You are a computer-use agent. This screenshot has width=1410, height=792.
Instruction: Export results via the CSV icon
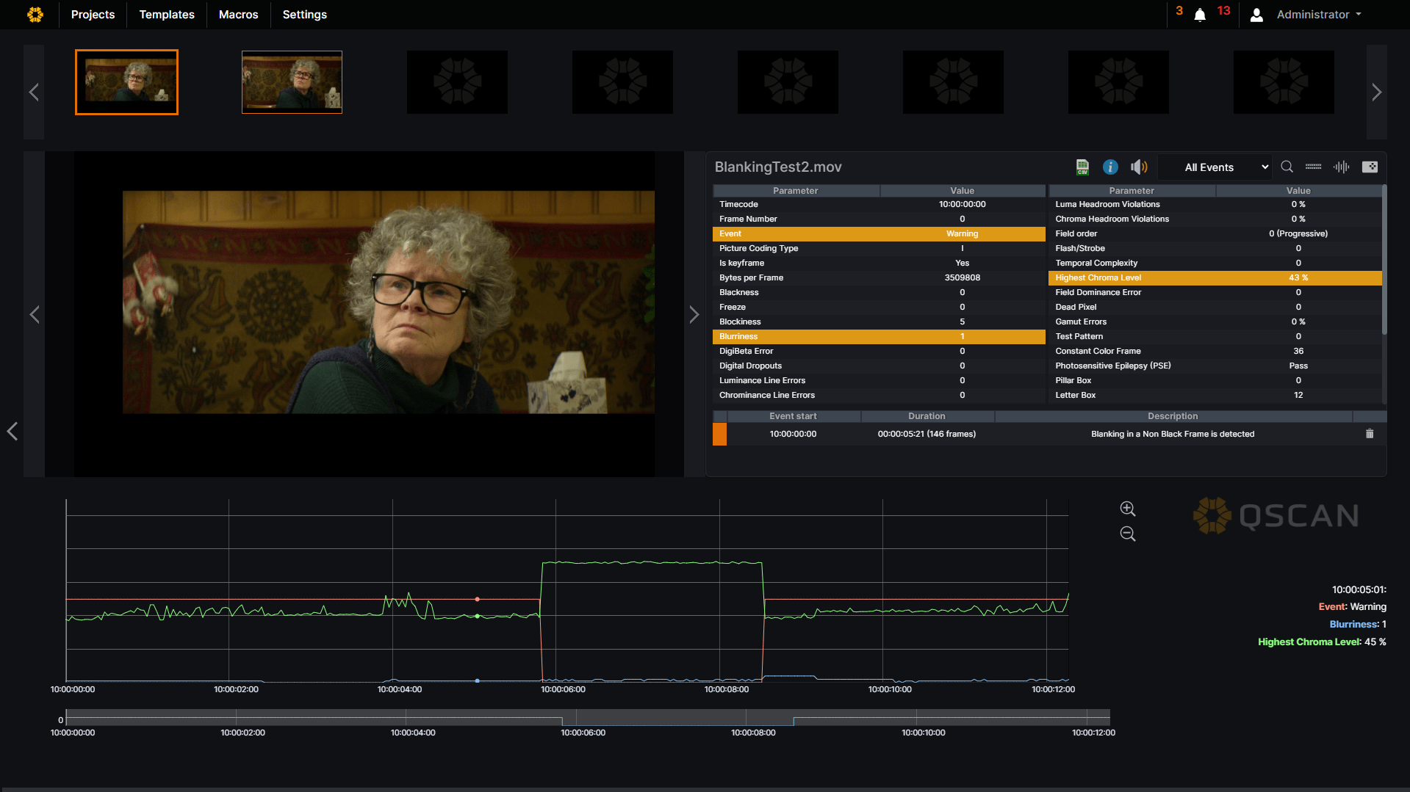pyautogui.click(x=1082, y=167)
